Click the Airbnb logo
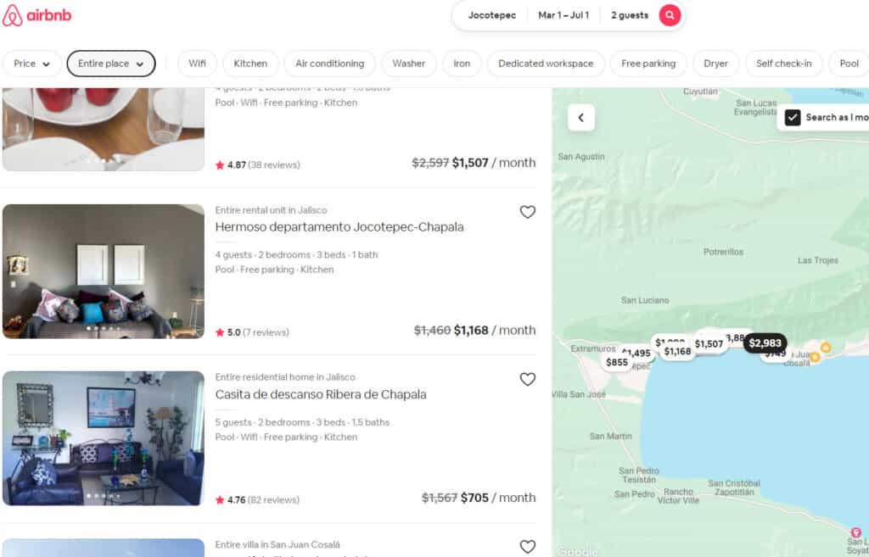 (x=36, y=15)
